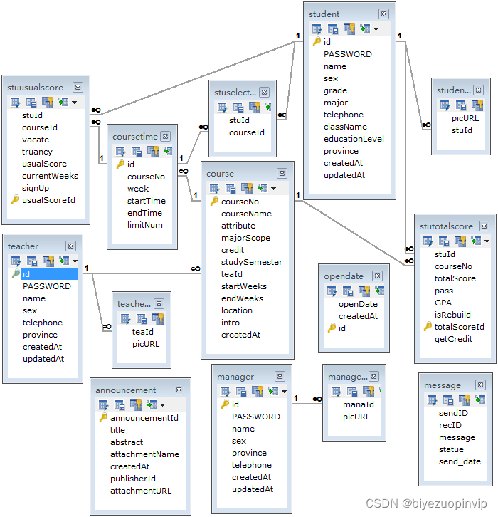This screenshot has height=517, width=498.
Task: Select currentWeeks column in stuusualscore table
Action: point(50,176)
